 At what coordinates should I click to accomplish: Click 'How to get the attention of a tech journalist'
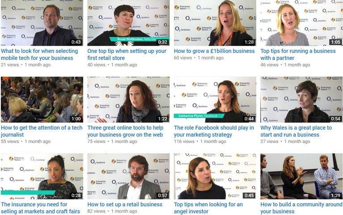pos(42,131)
